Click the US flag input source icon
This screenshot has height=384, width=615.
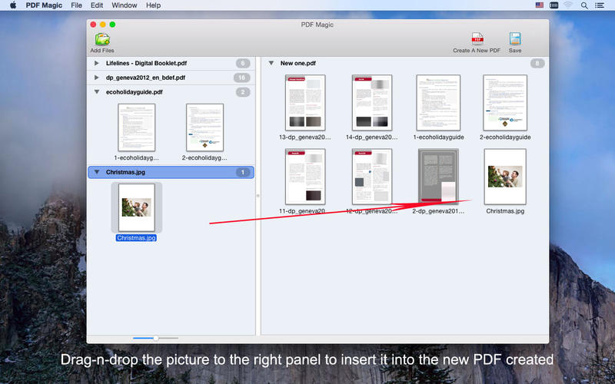pos(539,5)
